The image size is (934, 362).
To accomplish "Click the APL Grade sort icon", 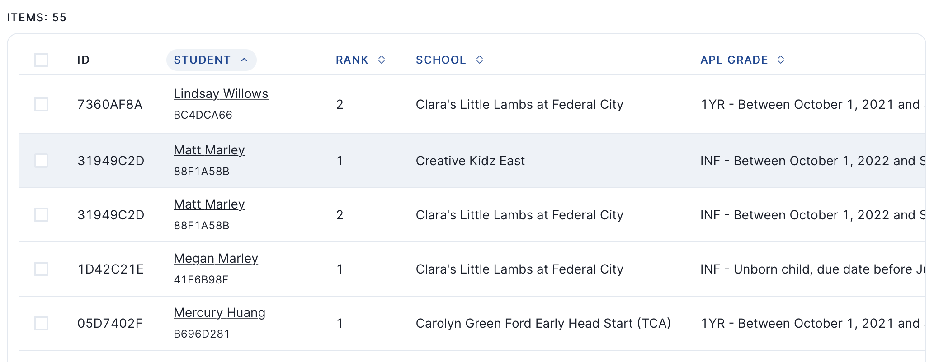I will pos(781,60).
